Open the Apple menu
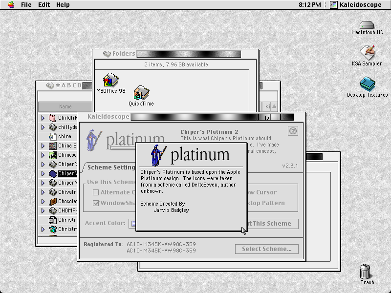 point(11,5)
